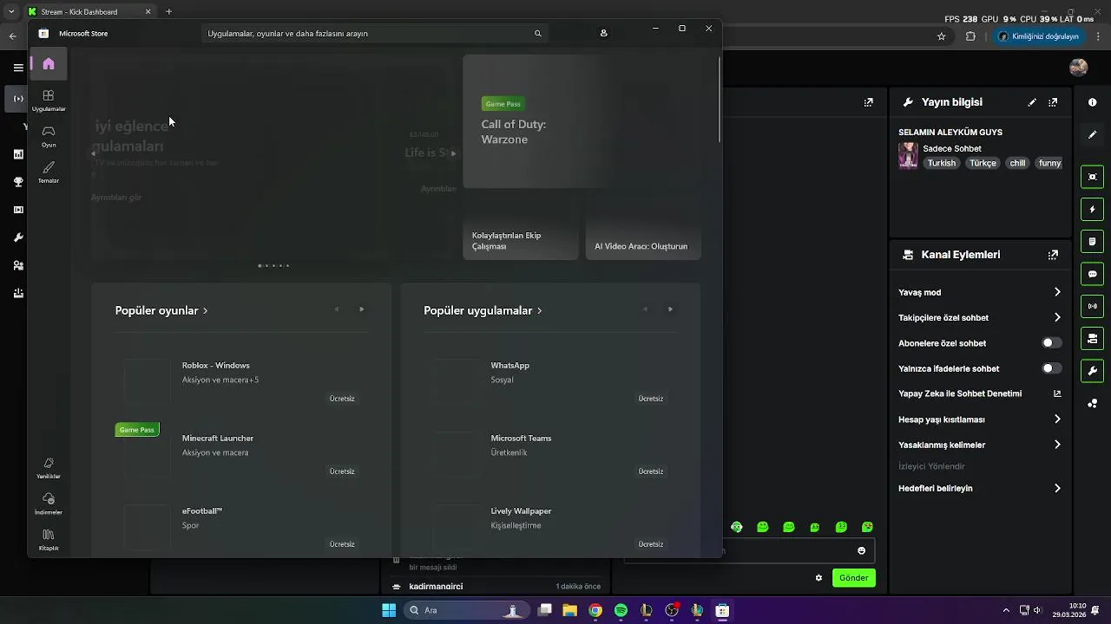Show previous Popüler oyunlar page
The width and height of the screenshot is (1111, 624).
337,309
